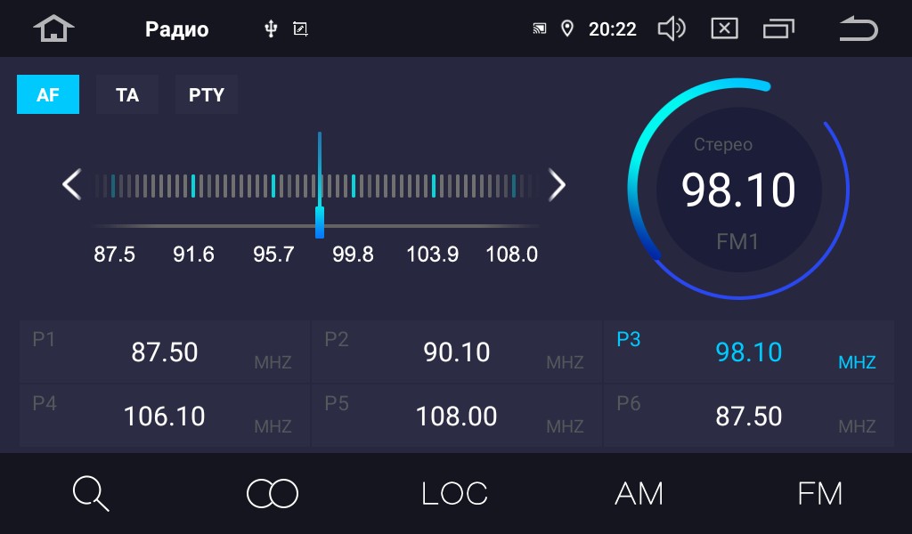Click tuning scale at 103.9 mark

pyautogui.click(x=434, y=185)
